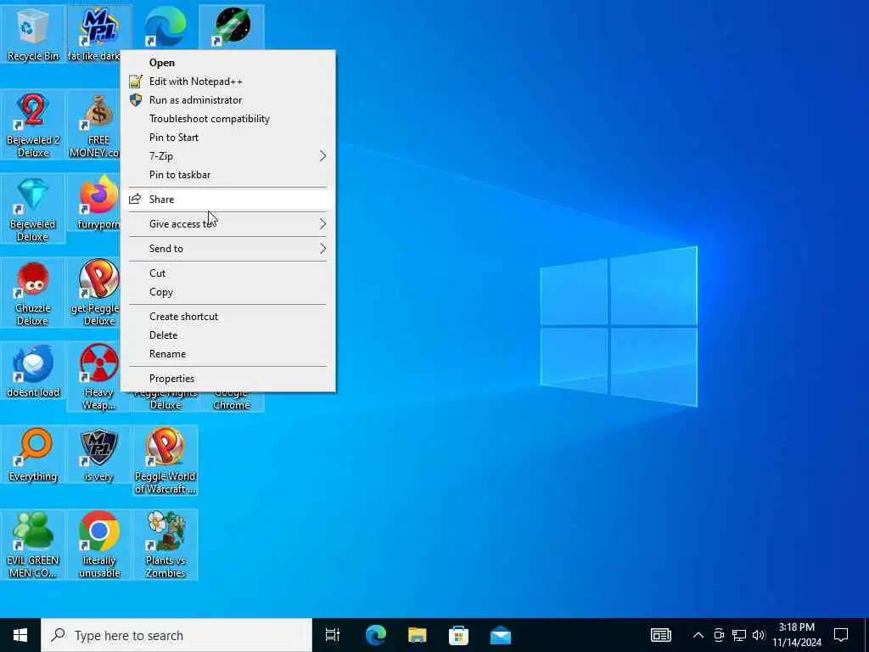Select the 'literally unusable' Chrome shortcut

click(x=98, y=545)
